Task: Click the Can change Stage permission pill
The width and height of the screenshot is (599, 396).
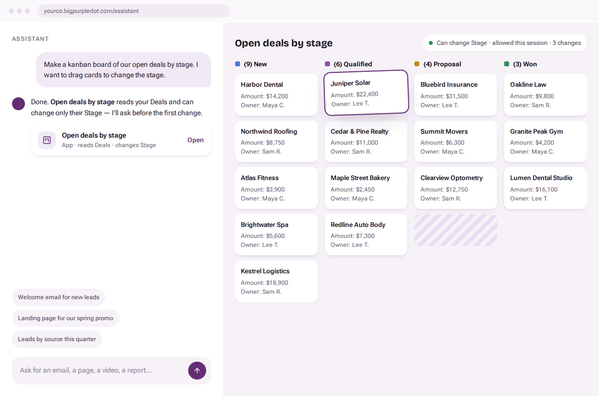Action: (505, 43)
